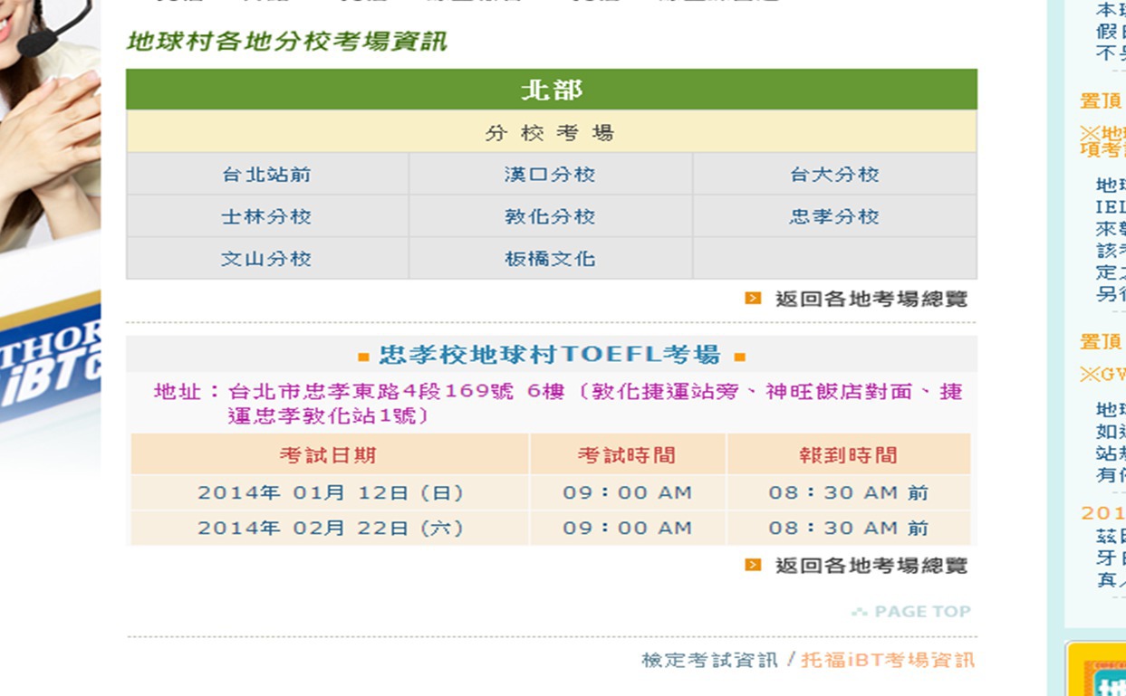Click 返回各地考場總覽 below the branch table
Image resolution: width=1126 pixels, height=696 pixels.
pyautogui.click(x=871, y=299)
